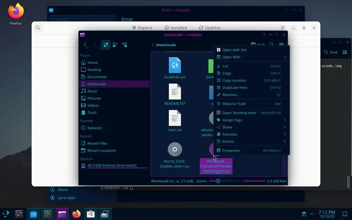Click show desktop icon in taskbar corner
The height and width of the screenshot is (220, 352).
(x=345, y=214)
